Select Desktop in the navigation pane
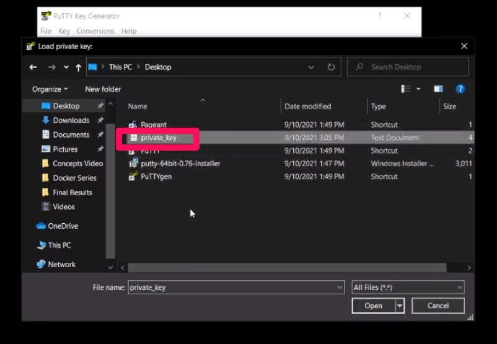Screen dimensions: 497x344 coord(66,106)
